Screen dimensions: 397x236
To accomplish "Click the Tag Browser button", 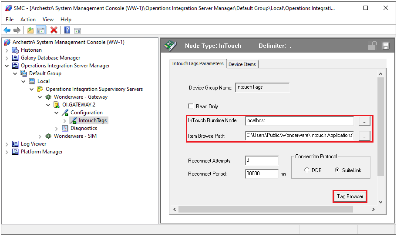I will click(x=350, y=196).
